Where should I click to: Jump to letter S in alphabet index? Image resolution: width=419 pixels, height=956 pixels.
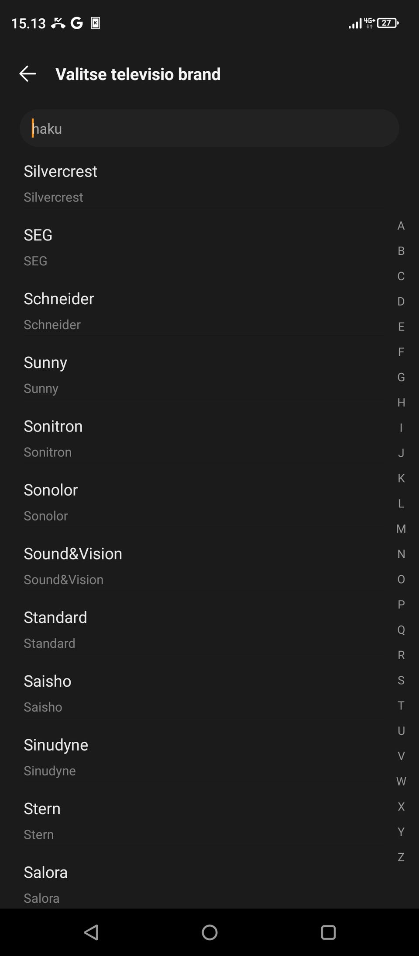[401, 680]
